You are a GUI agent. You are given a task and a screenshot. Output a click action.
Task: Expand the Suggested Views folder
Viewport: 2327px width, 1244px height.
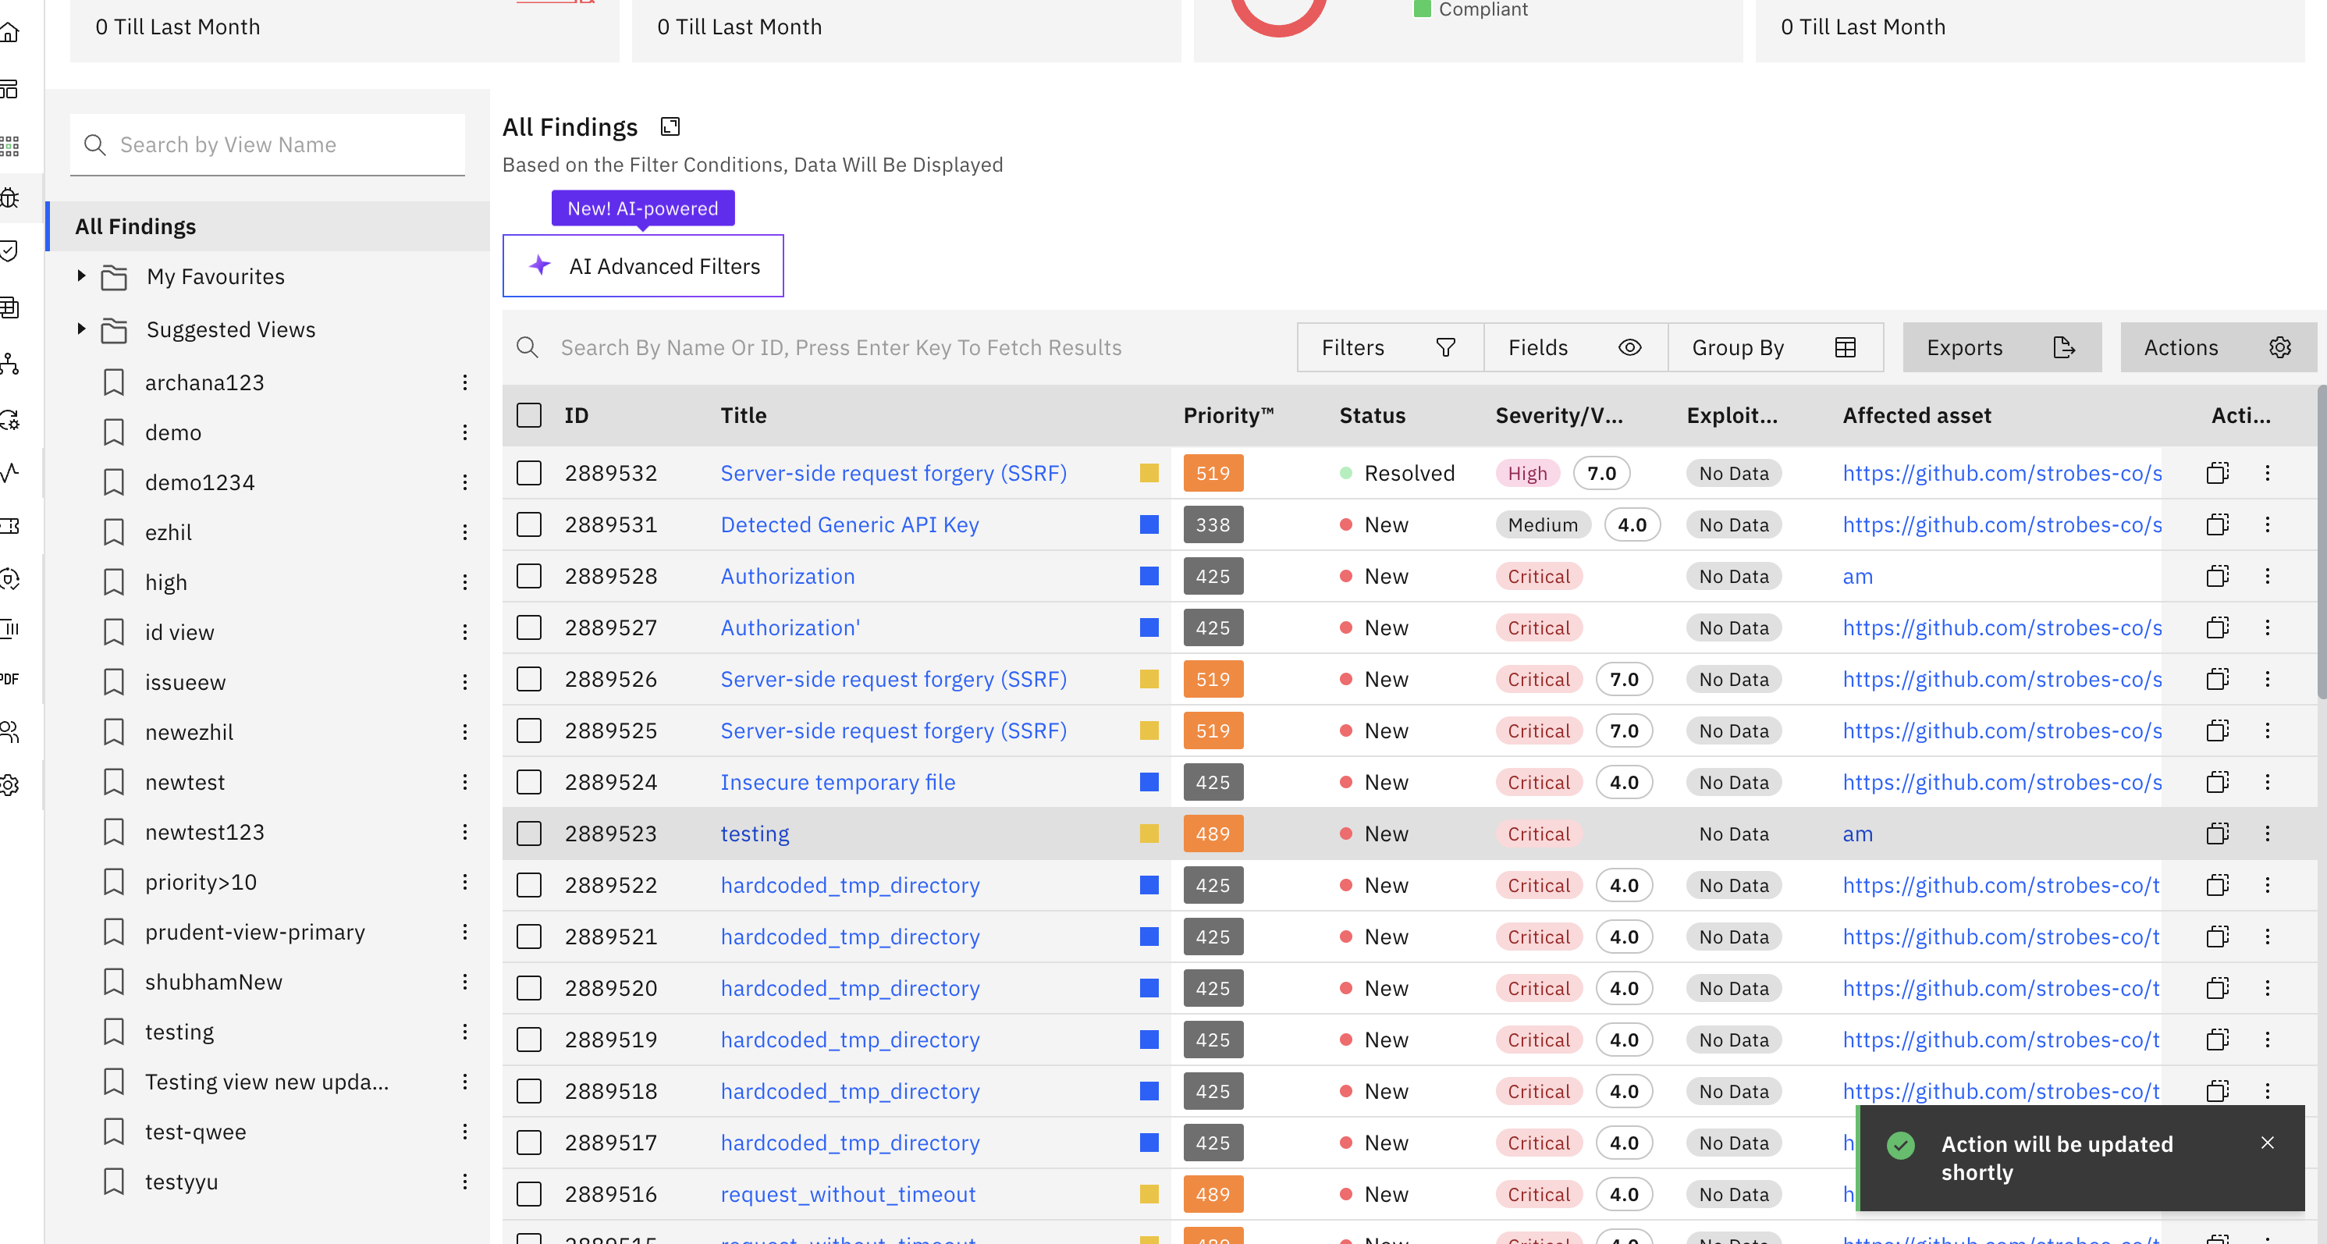click(81, 329)
